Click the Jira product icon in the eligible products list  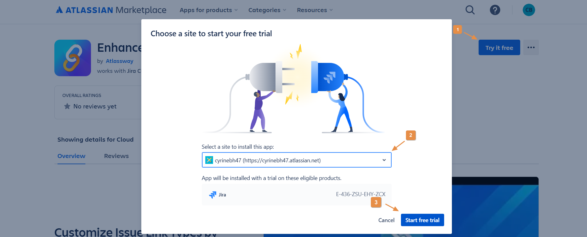tap(213, 195)
